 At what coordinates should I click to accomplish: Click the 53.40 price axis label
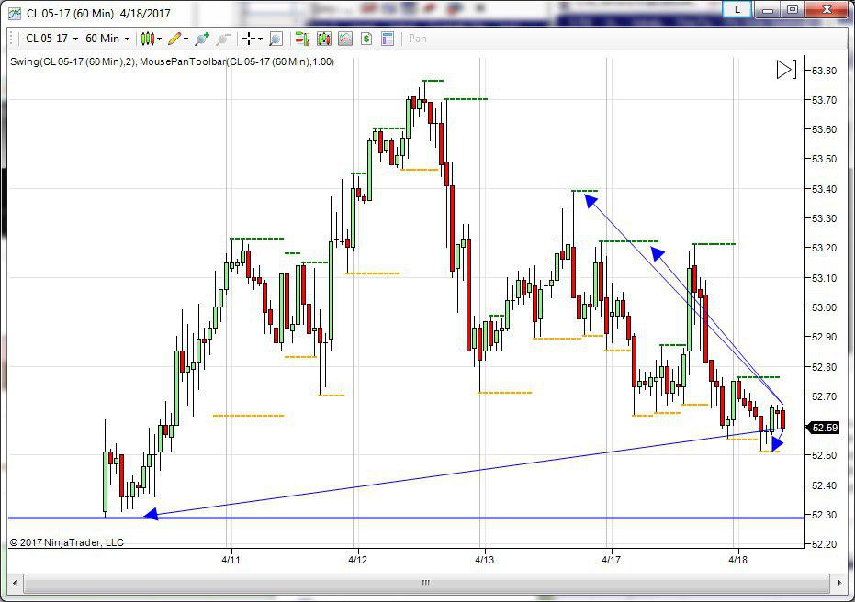pyautogui.click(x=824, y=189)
